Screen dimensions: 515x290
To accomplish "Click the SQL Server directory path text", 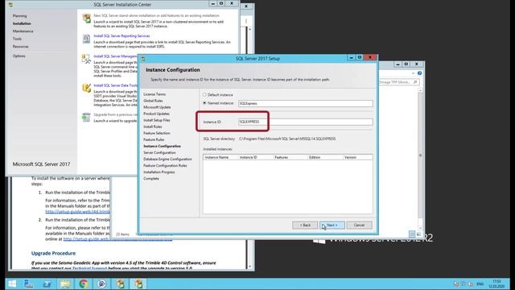I will (287, 139).
